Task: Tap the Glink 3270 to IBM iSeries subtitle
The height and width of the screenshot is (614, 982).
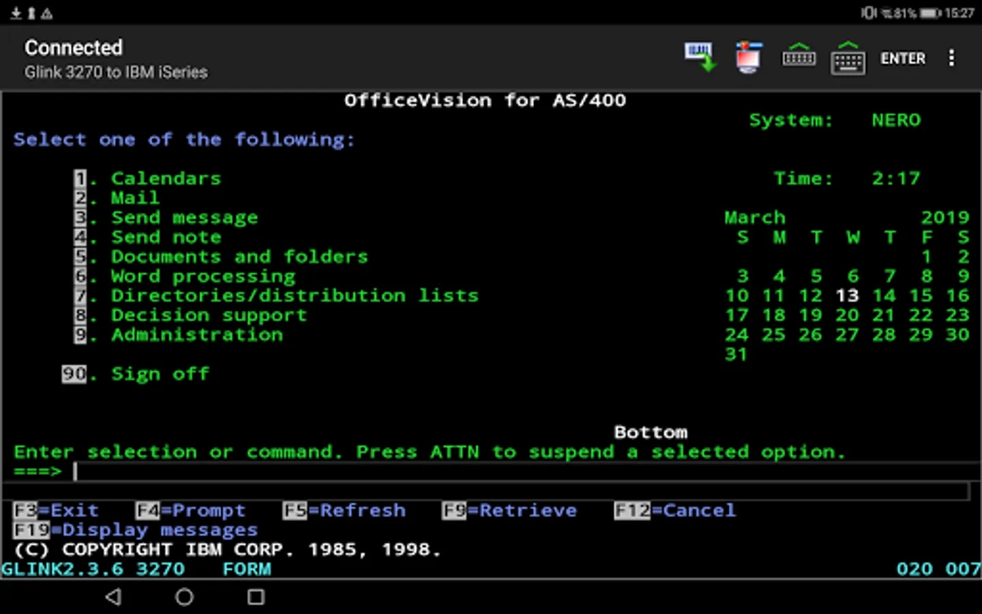Action: [116, 72]
